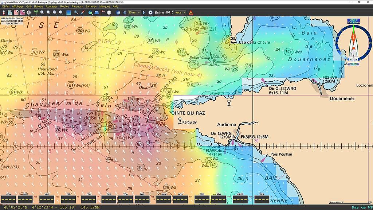Click the POINTE DU RAZ label

pos(186,113)
